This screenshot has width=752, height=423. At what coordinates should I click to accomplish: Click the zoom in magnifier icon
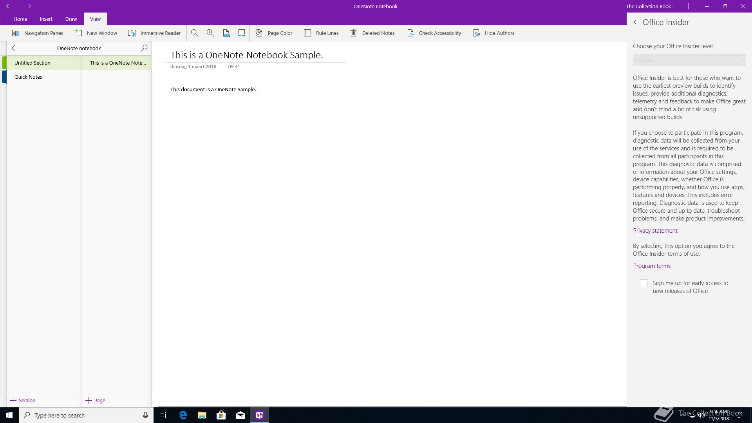[x=210, y=33]
